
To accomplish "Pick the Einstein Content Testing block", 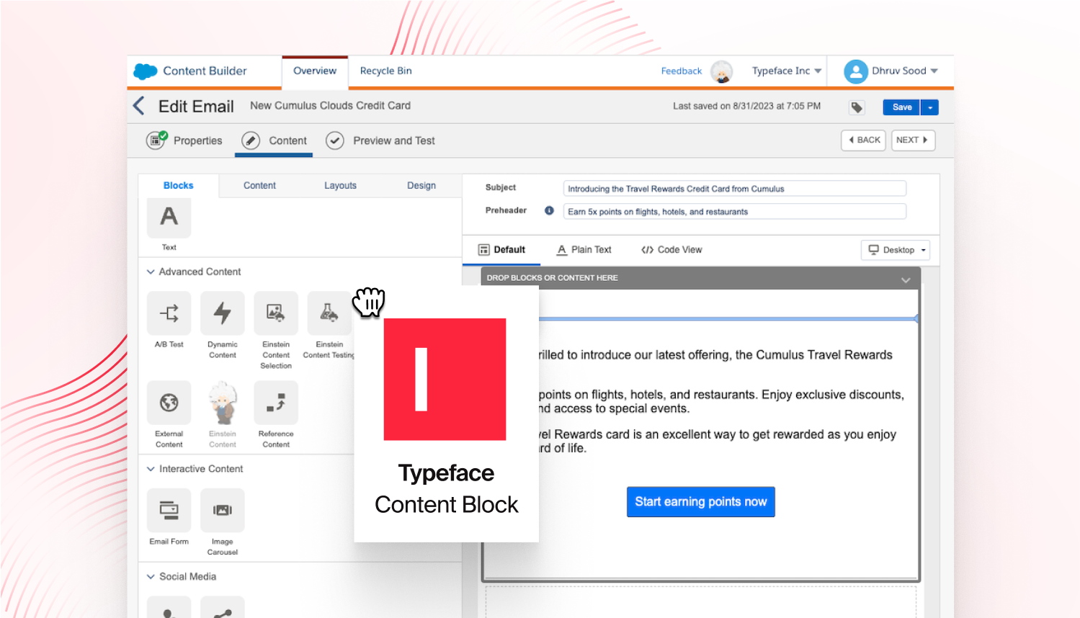I will [x=329, y=313].
